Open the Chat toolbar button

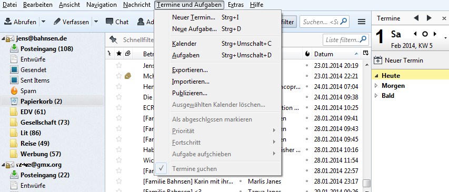[117, 22]
